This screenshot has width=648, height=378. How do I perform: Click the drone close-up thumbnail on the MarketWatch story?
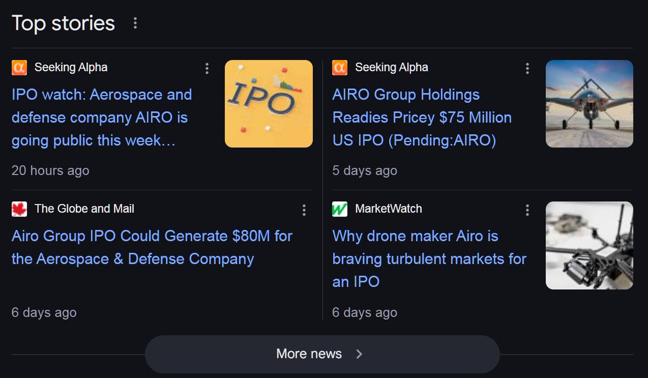click(589, 245)
